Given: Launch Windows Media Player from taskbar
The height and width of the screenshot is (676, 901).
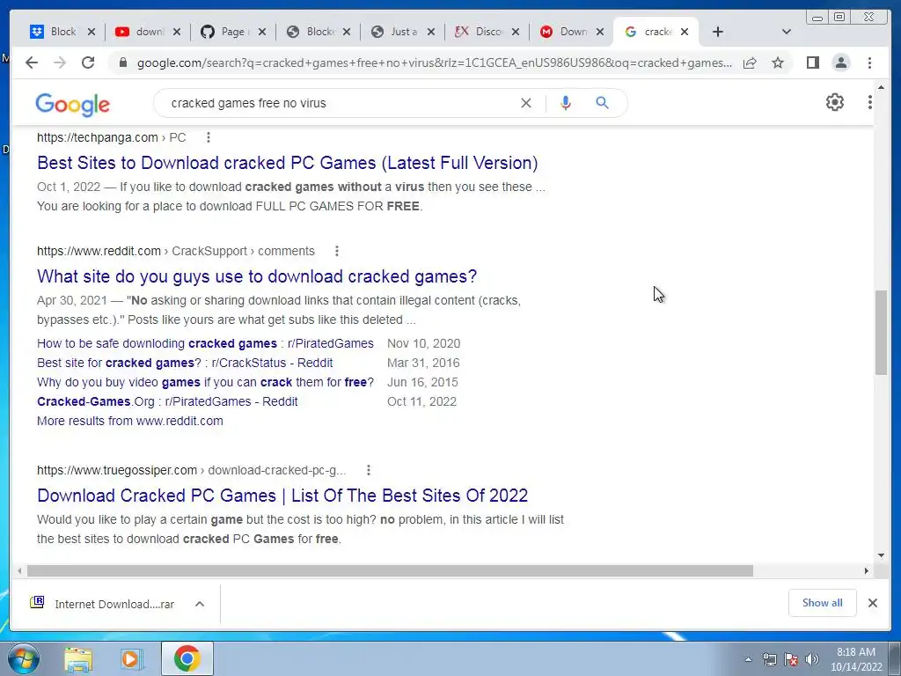Looking at the screenshot, I should pos(132,659).
